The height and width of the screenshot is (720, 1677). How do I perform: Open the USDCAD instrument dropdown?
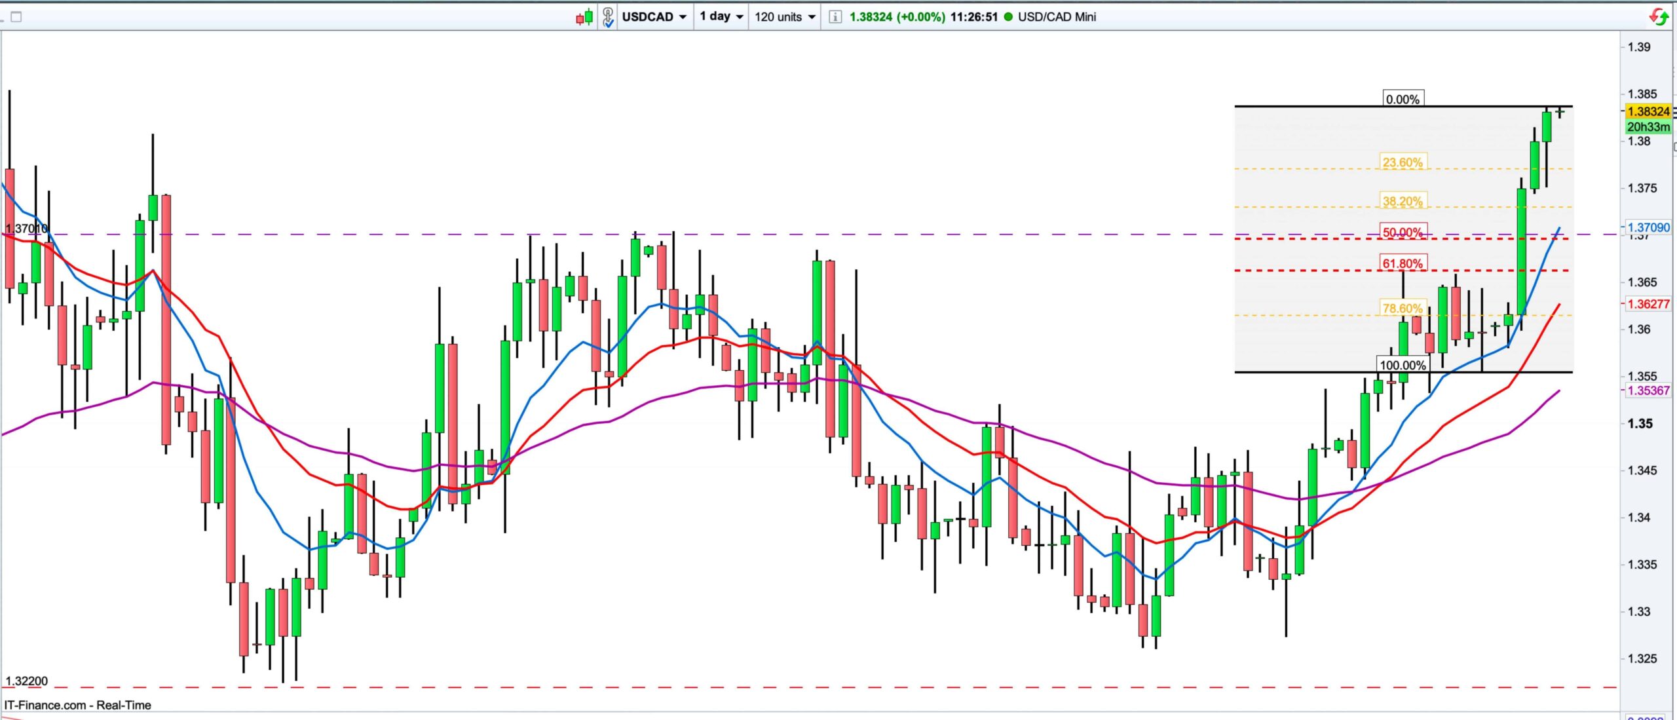pos(654,17)
